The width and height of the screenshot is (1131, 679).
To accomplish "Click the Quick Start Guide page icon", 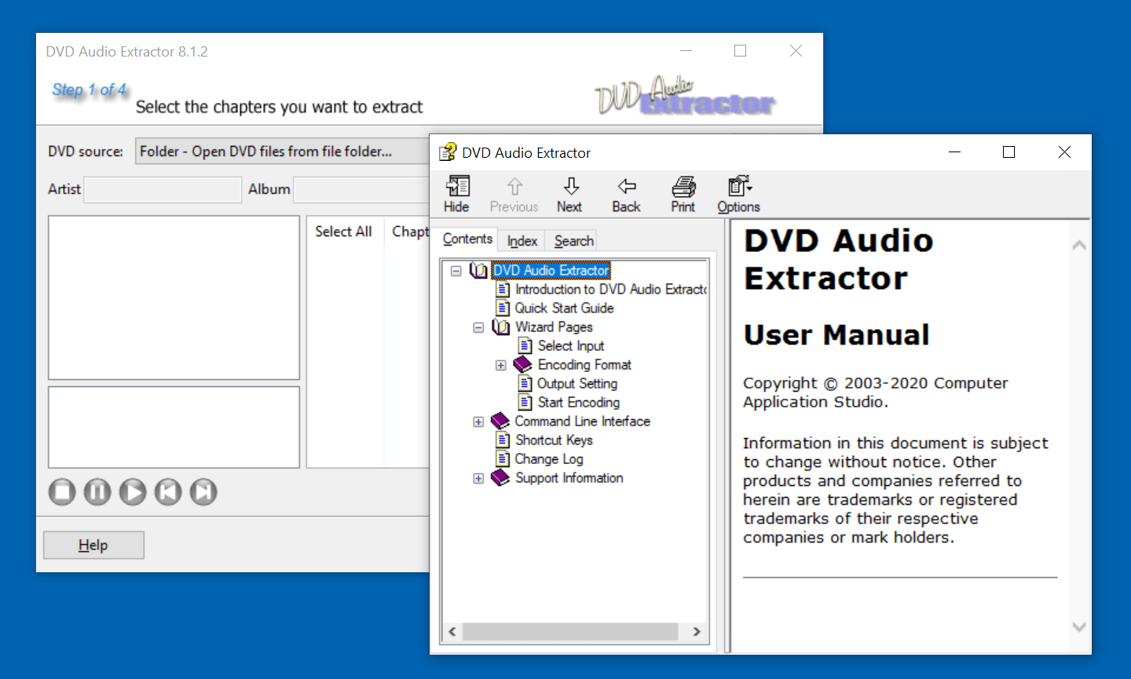I will pos(503,308).
